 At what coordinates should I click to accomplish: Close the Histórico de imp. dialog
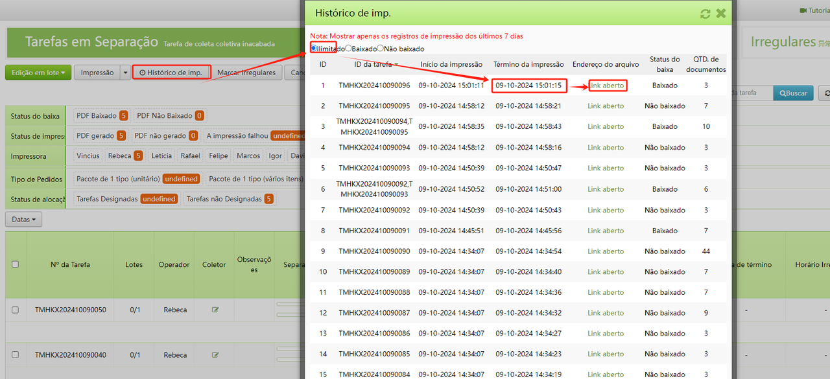pyautogui.click(x=720, y=14)
